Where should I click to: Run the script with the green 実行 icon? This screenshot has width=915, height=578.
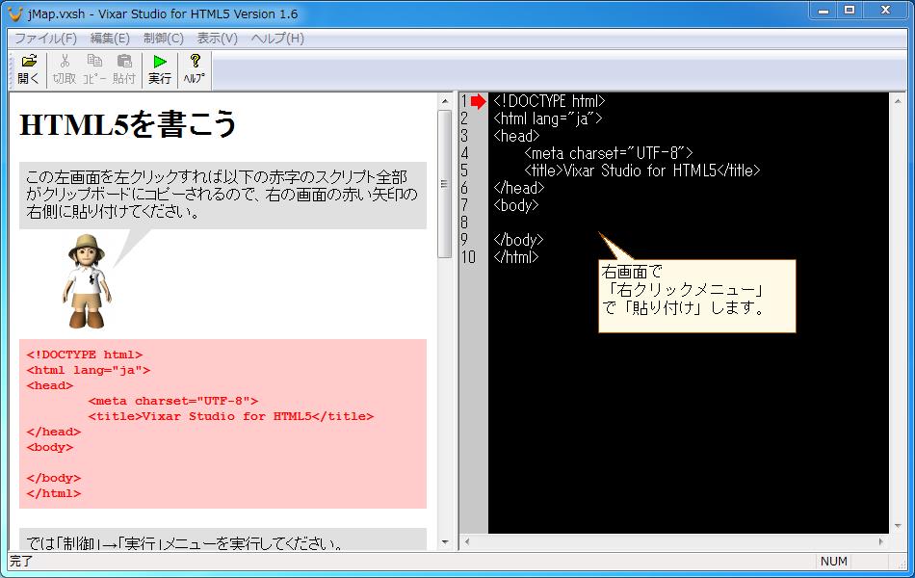point(161,67)
